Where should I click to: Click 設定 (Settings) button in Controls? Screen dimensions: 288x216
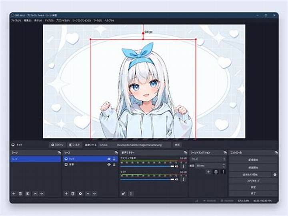tap(253, 187)
